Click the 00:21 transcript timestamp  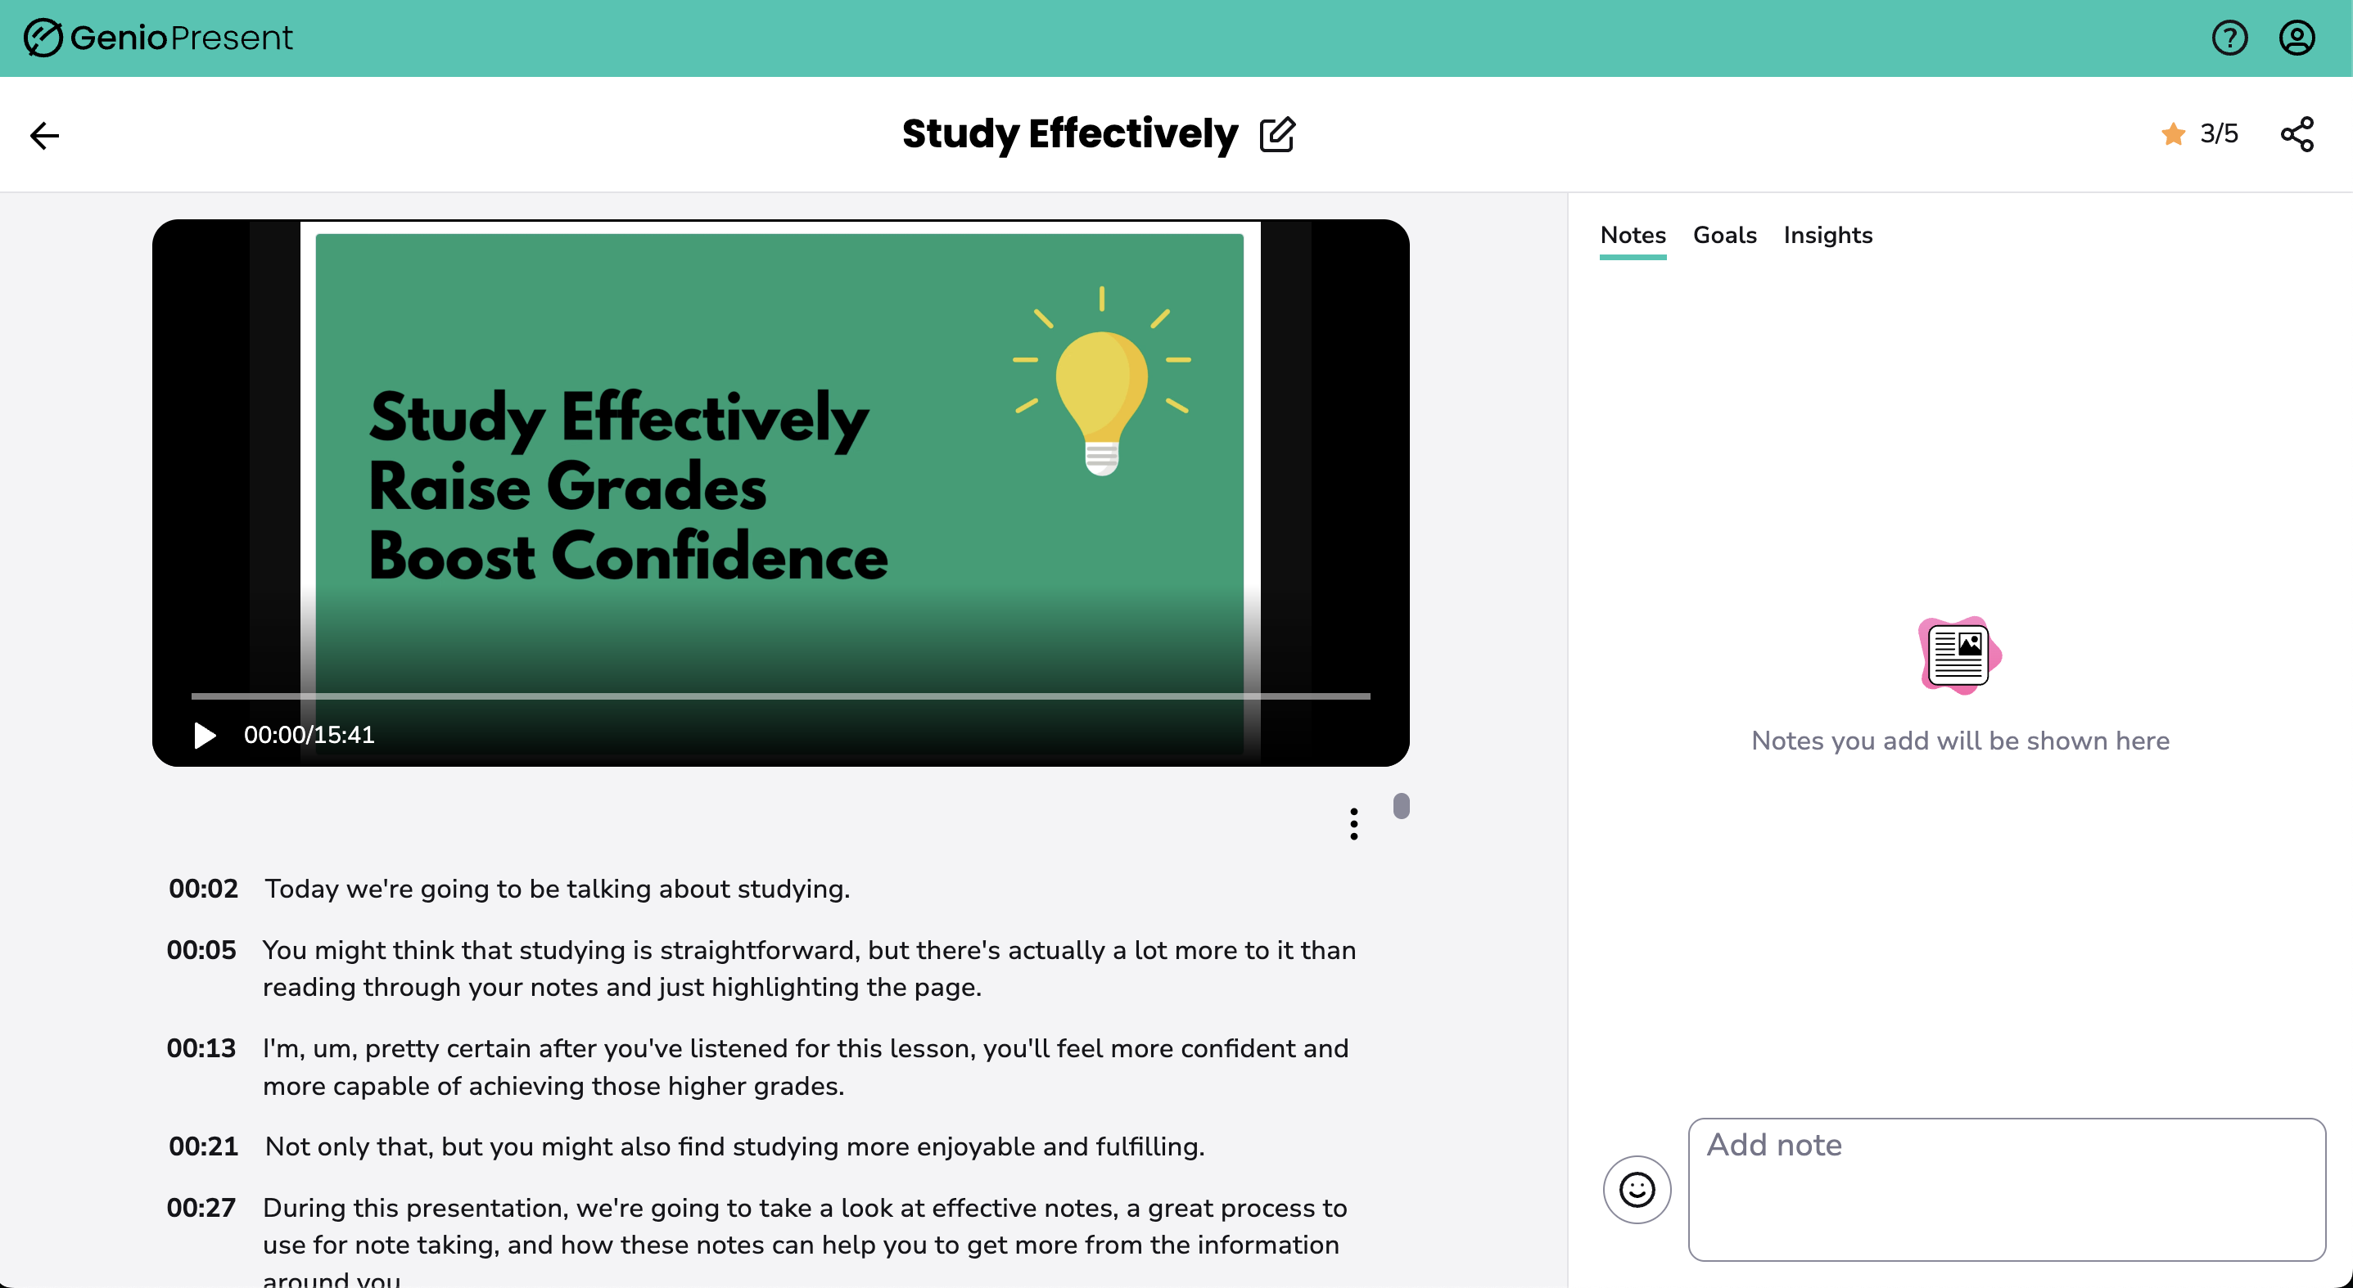tap(203, 1146)
